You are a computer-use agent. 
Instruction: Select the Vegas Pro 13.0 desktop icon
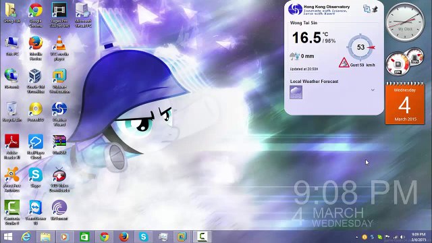tap(59, 15)
